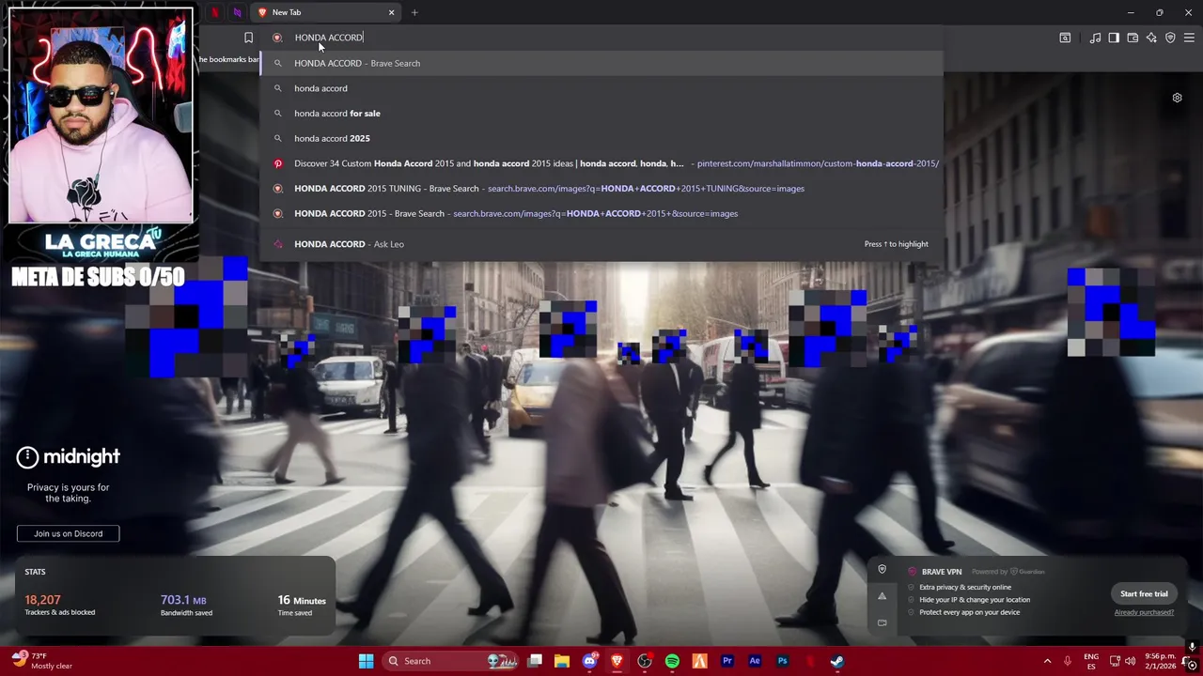Click Brave browser icon in taskbar

click(x=617, y=661)
